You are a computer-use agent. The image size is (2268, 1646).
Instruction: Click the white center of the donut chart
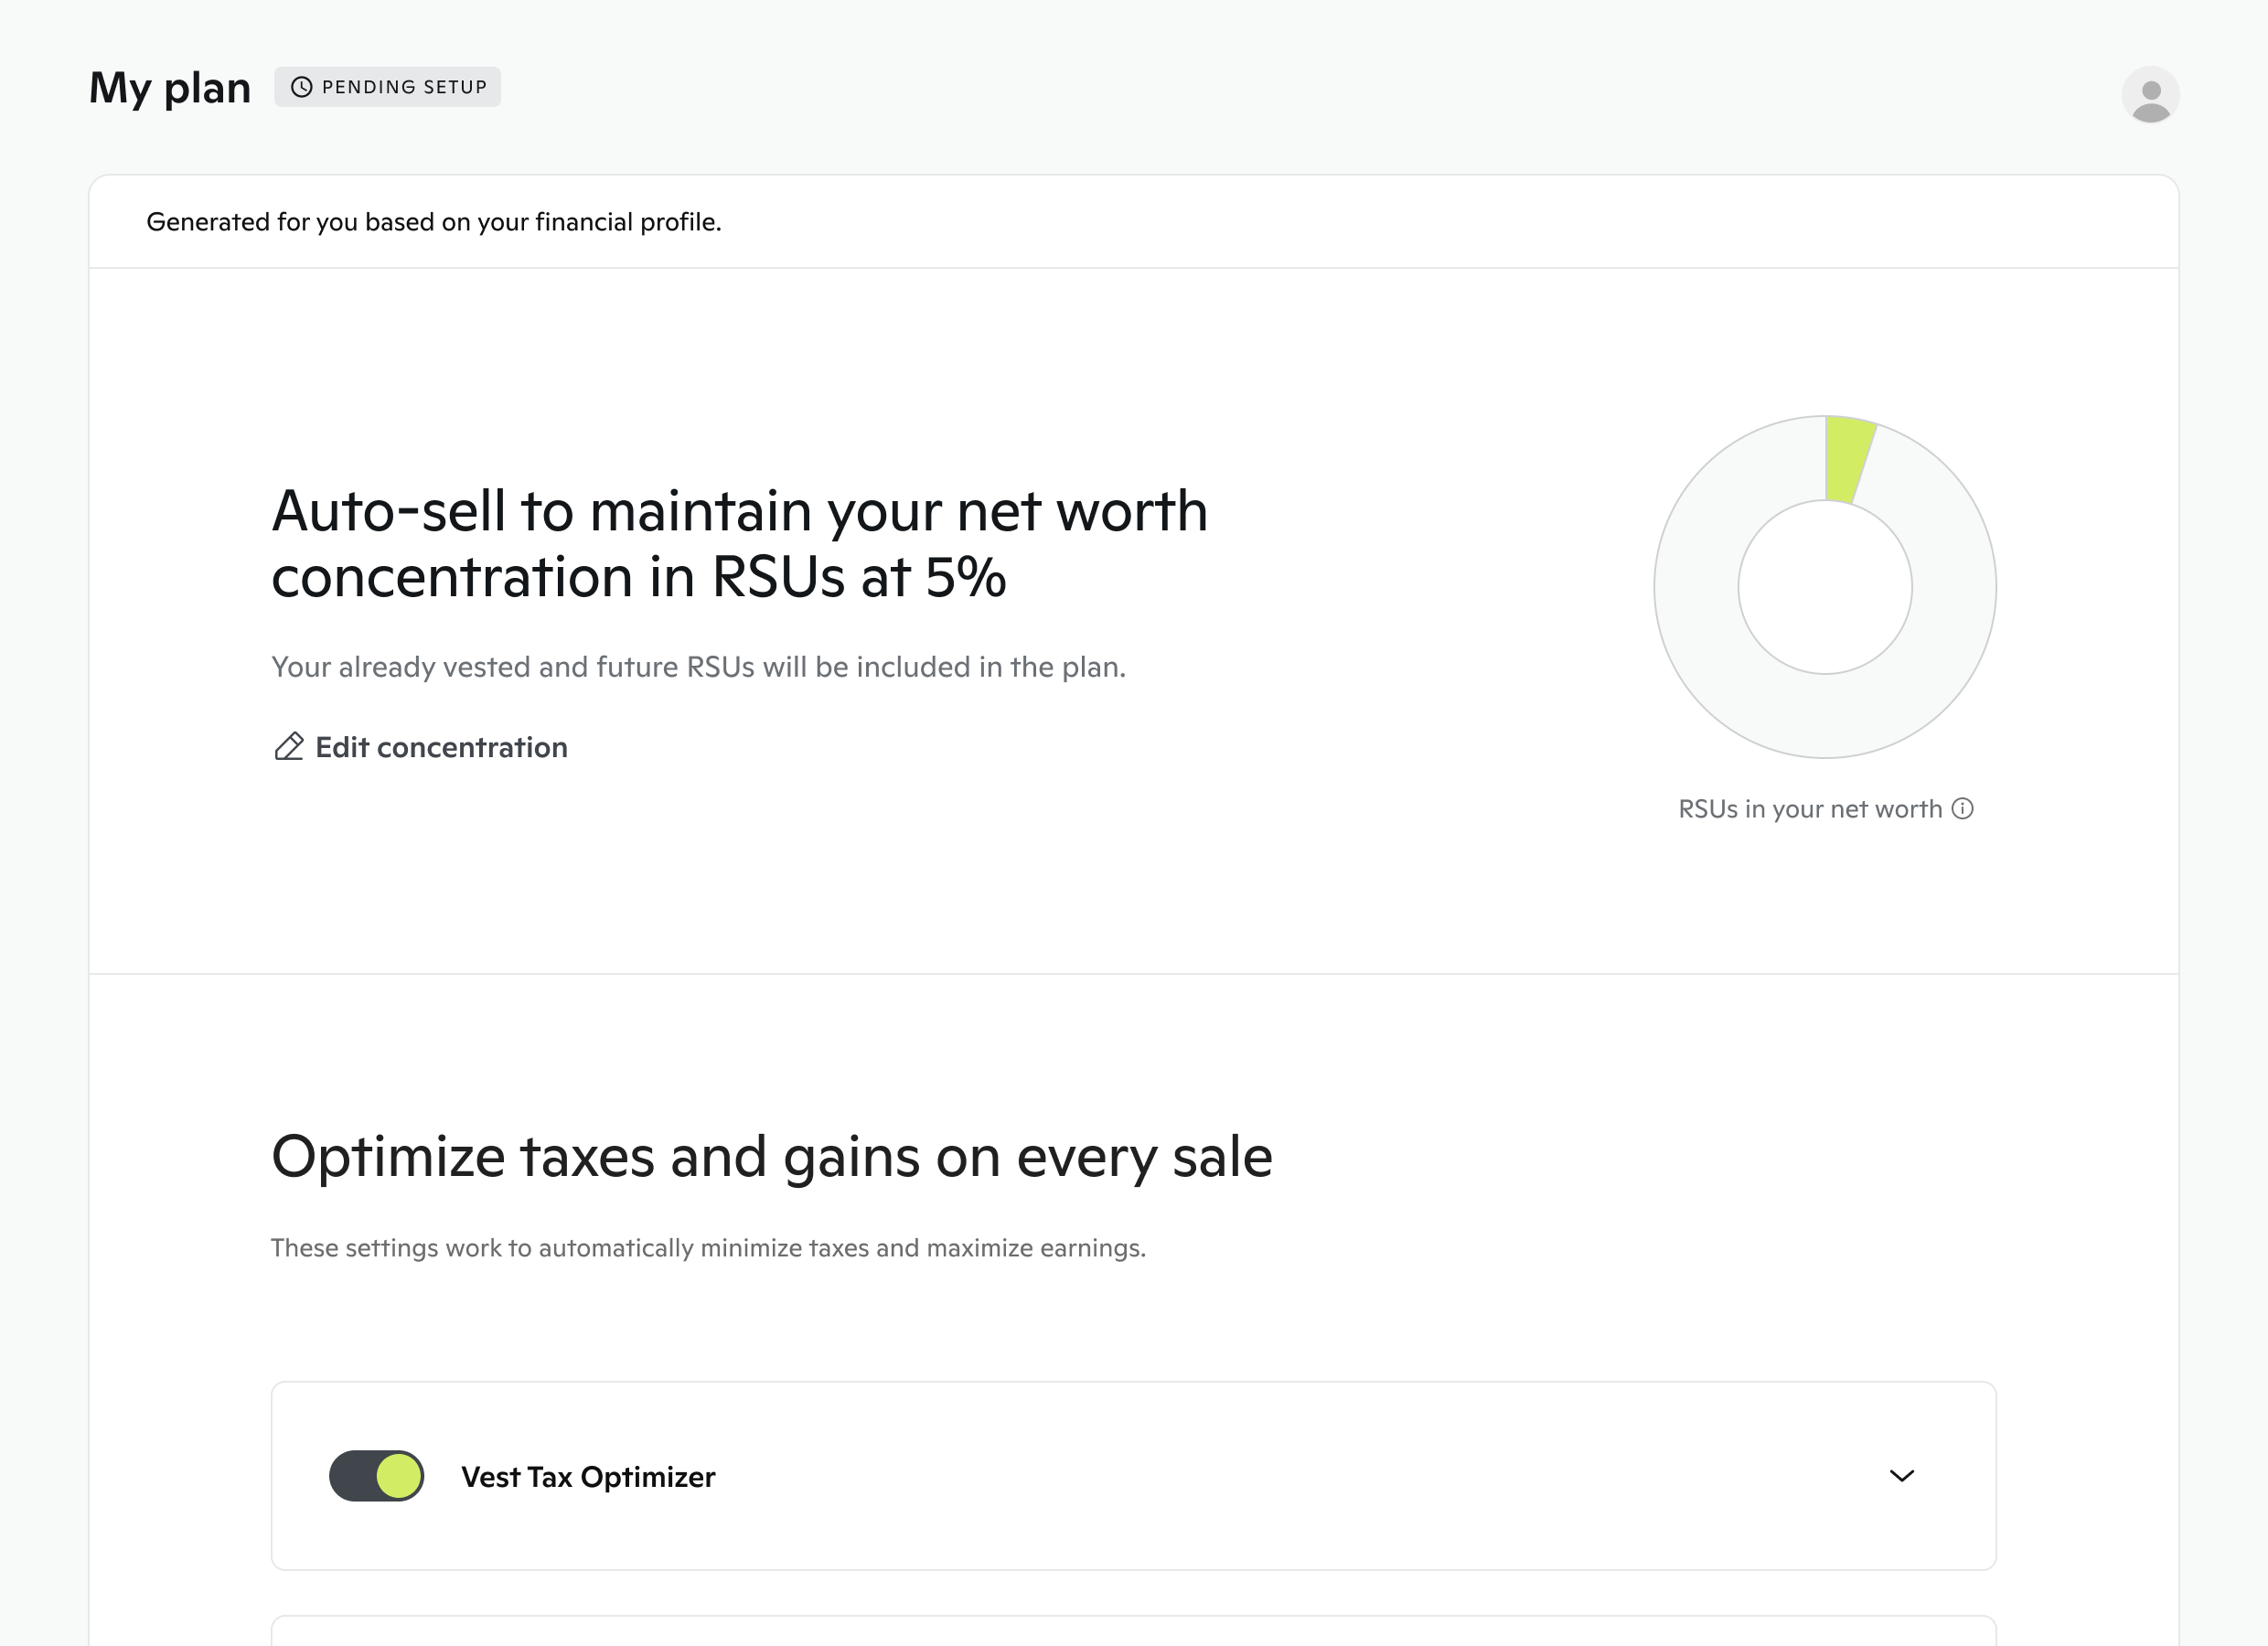point(1825,587)
